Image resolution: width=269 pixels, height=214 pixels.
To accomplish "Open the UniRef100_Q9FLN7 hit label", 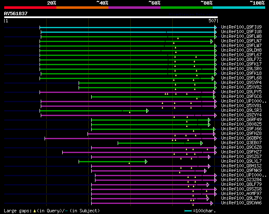I will (241, 41).
